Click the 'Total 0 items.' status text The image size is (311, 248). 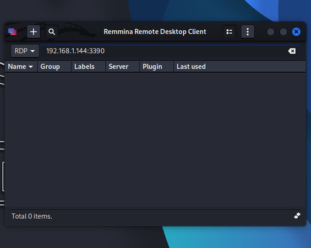32,216
